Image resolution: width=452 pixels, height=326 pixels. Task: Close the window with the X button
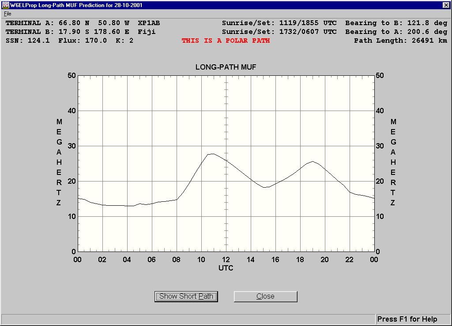point(446,5)
